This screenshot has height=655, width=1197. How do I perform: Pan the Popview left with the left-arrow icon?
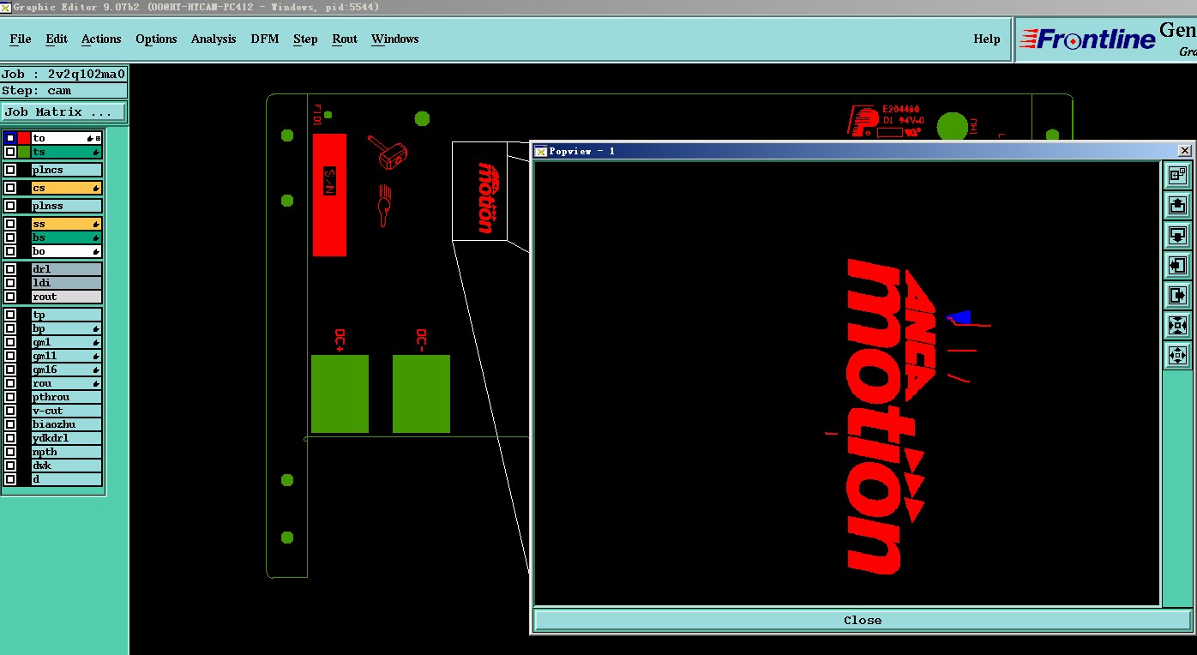[1177, 265]
